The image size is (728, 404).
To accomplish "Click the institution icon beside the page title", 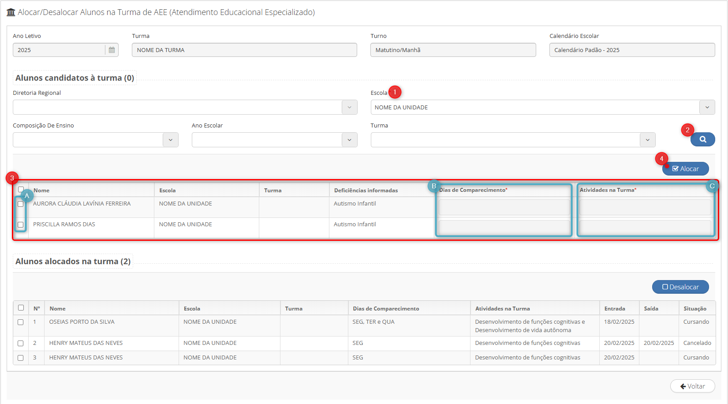I will pyautogui.click(x=11, y=12).
